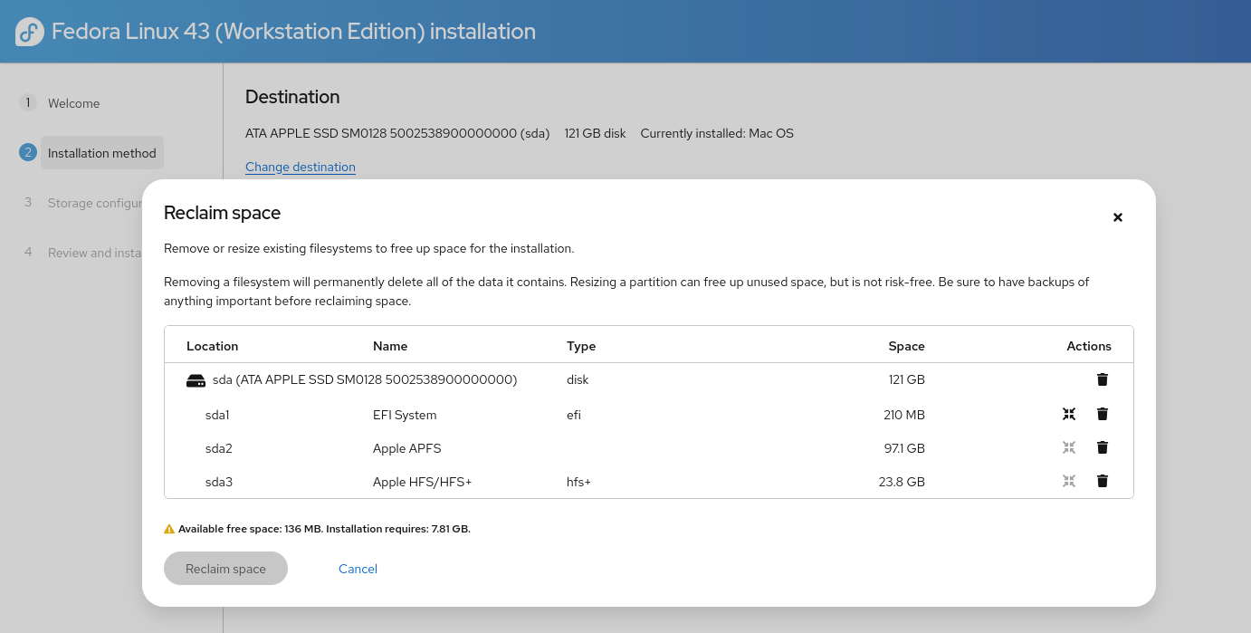Screen dimensions: 1251x633
Task: Click the step number 1 badge
Action: [x=28, y=102]
